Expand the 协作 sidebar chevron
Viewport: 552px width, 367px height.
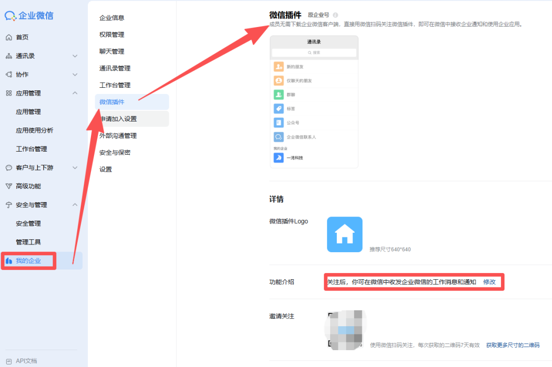(75, 74)
